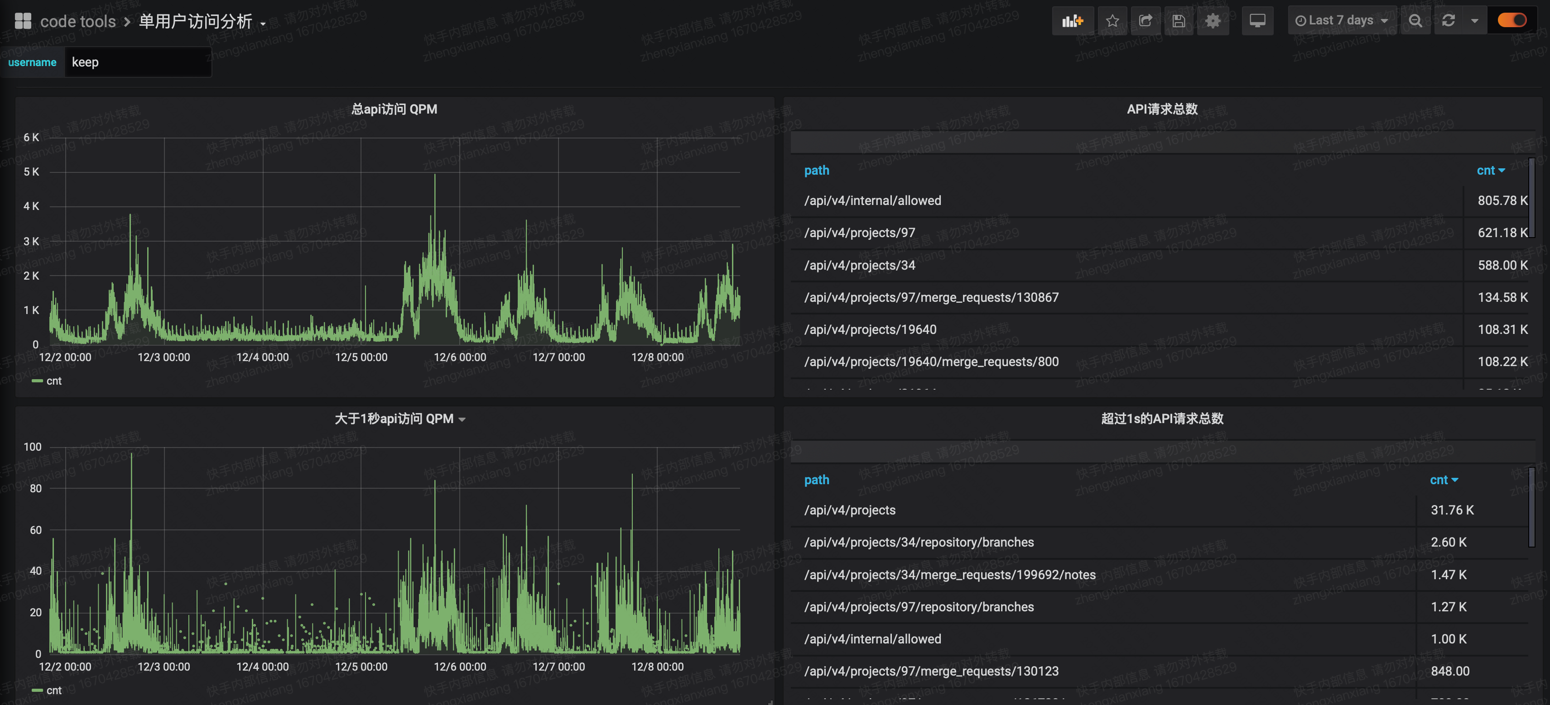The image size is (1550, 705).
Task: Toggle the orange switch at top right
Action: (x=1511, y=20)
